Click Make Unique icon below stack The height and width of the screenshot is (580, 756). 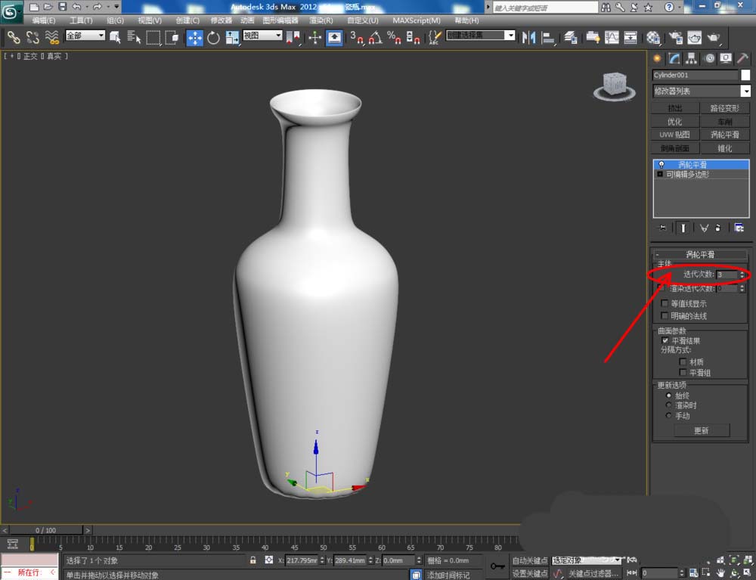[x=704, y=228]
